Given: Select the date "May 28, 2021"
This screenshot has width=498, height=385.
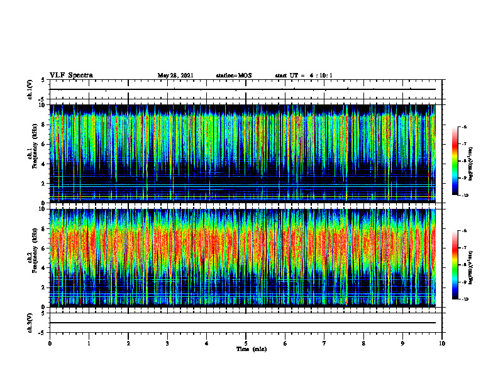Looking at the screenshot, I should (175, 75).
